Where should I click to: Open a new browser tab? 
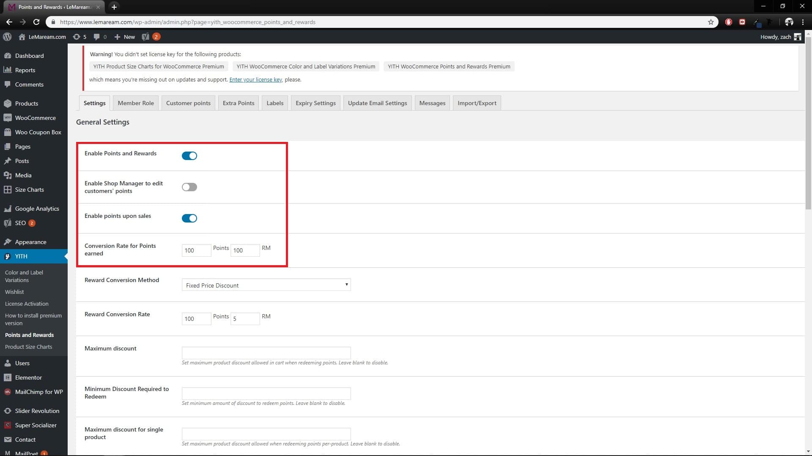pyautogui.click(x=114, y=7)
